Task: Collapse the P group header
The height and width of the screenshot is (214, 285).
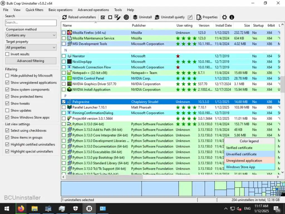Action: point(65,96)
